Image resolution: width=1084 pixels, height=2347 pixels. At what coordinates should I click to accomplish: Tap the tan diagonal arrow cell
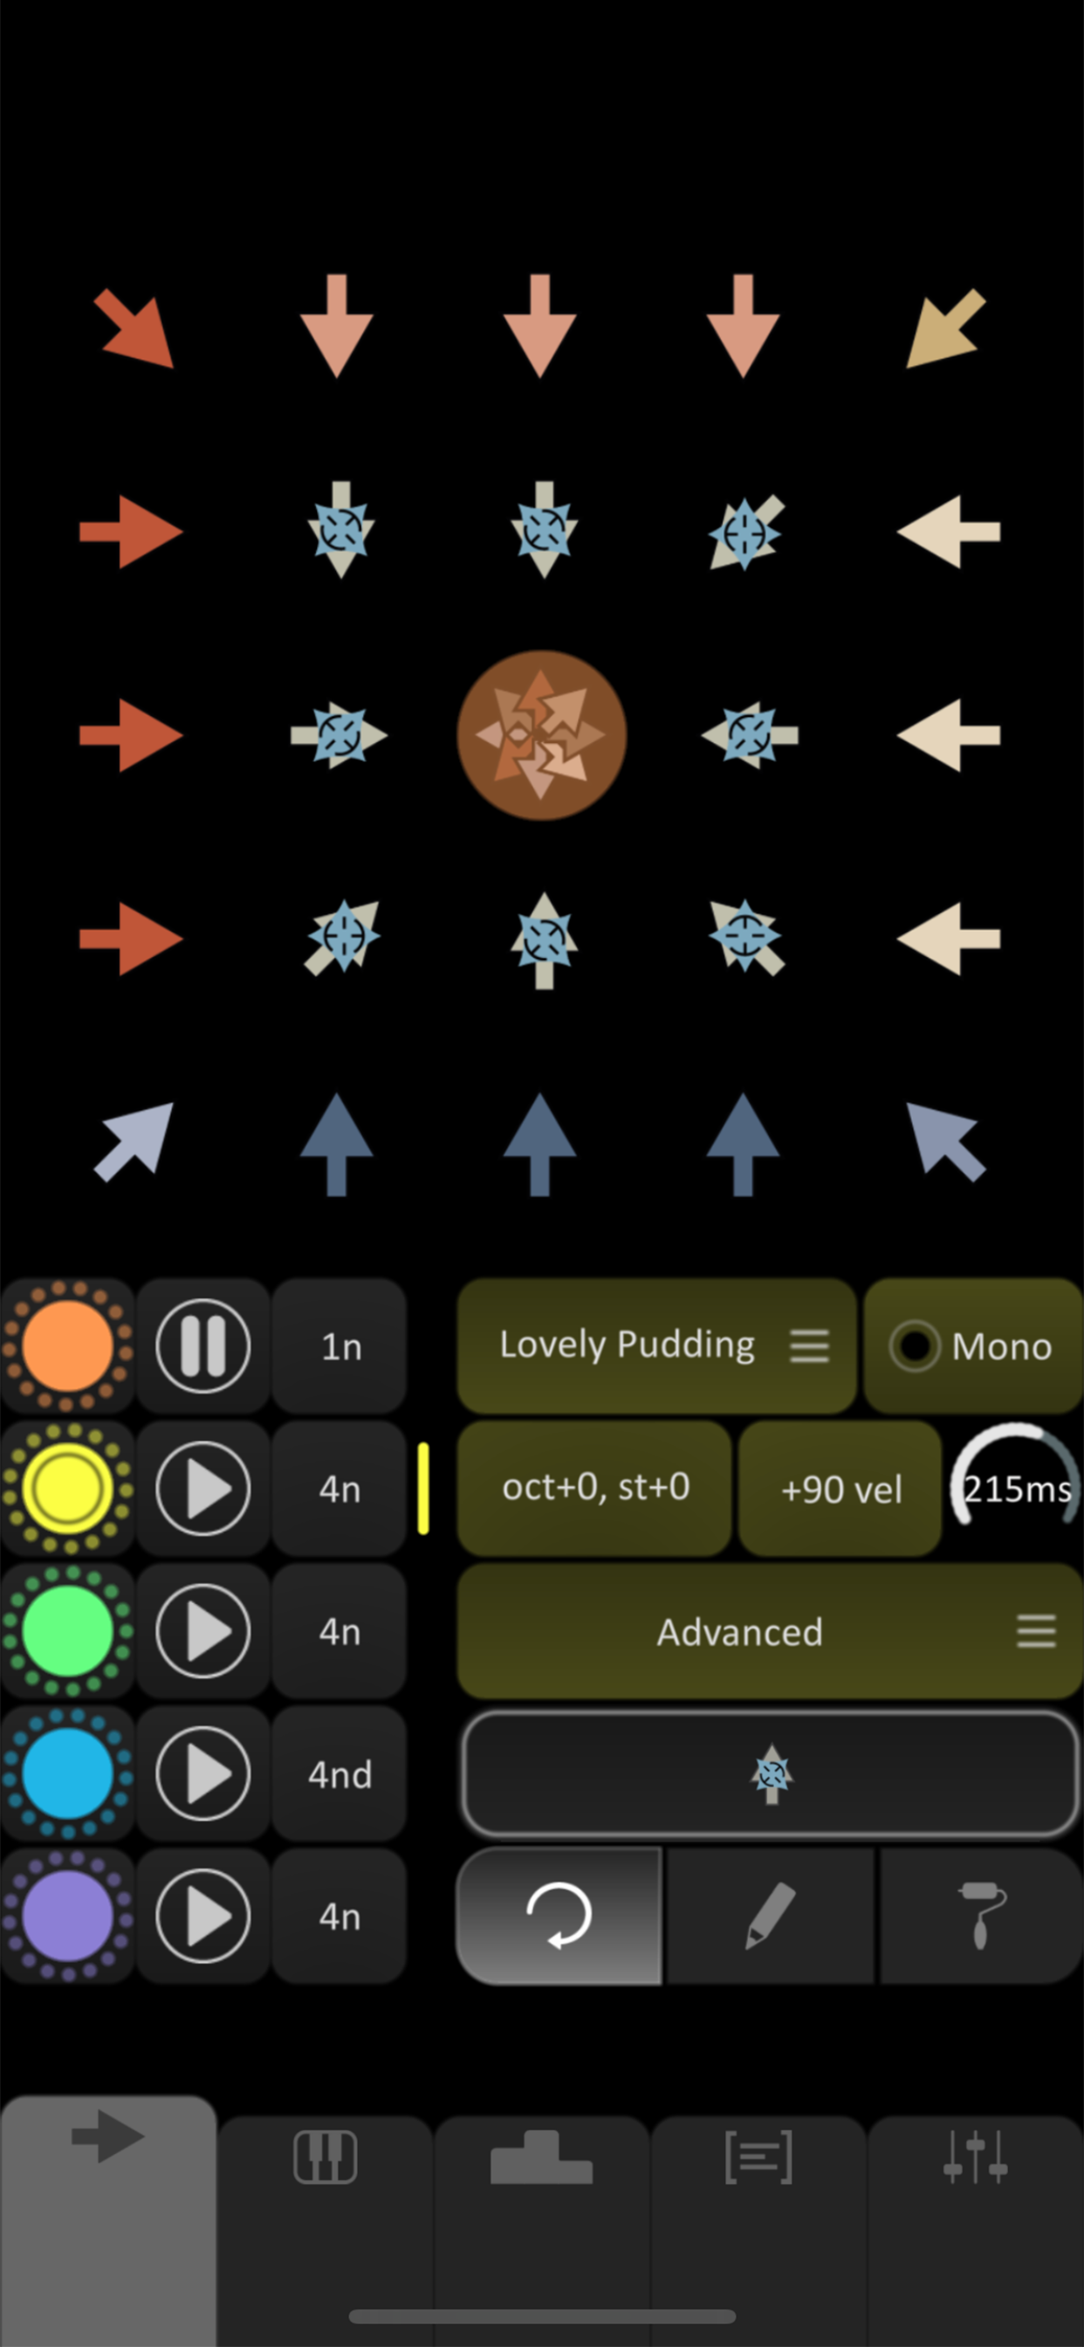(x=947, y=328)
